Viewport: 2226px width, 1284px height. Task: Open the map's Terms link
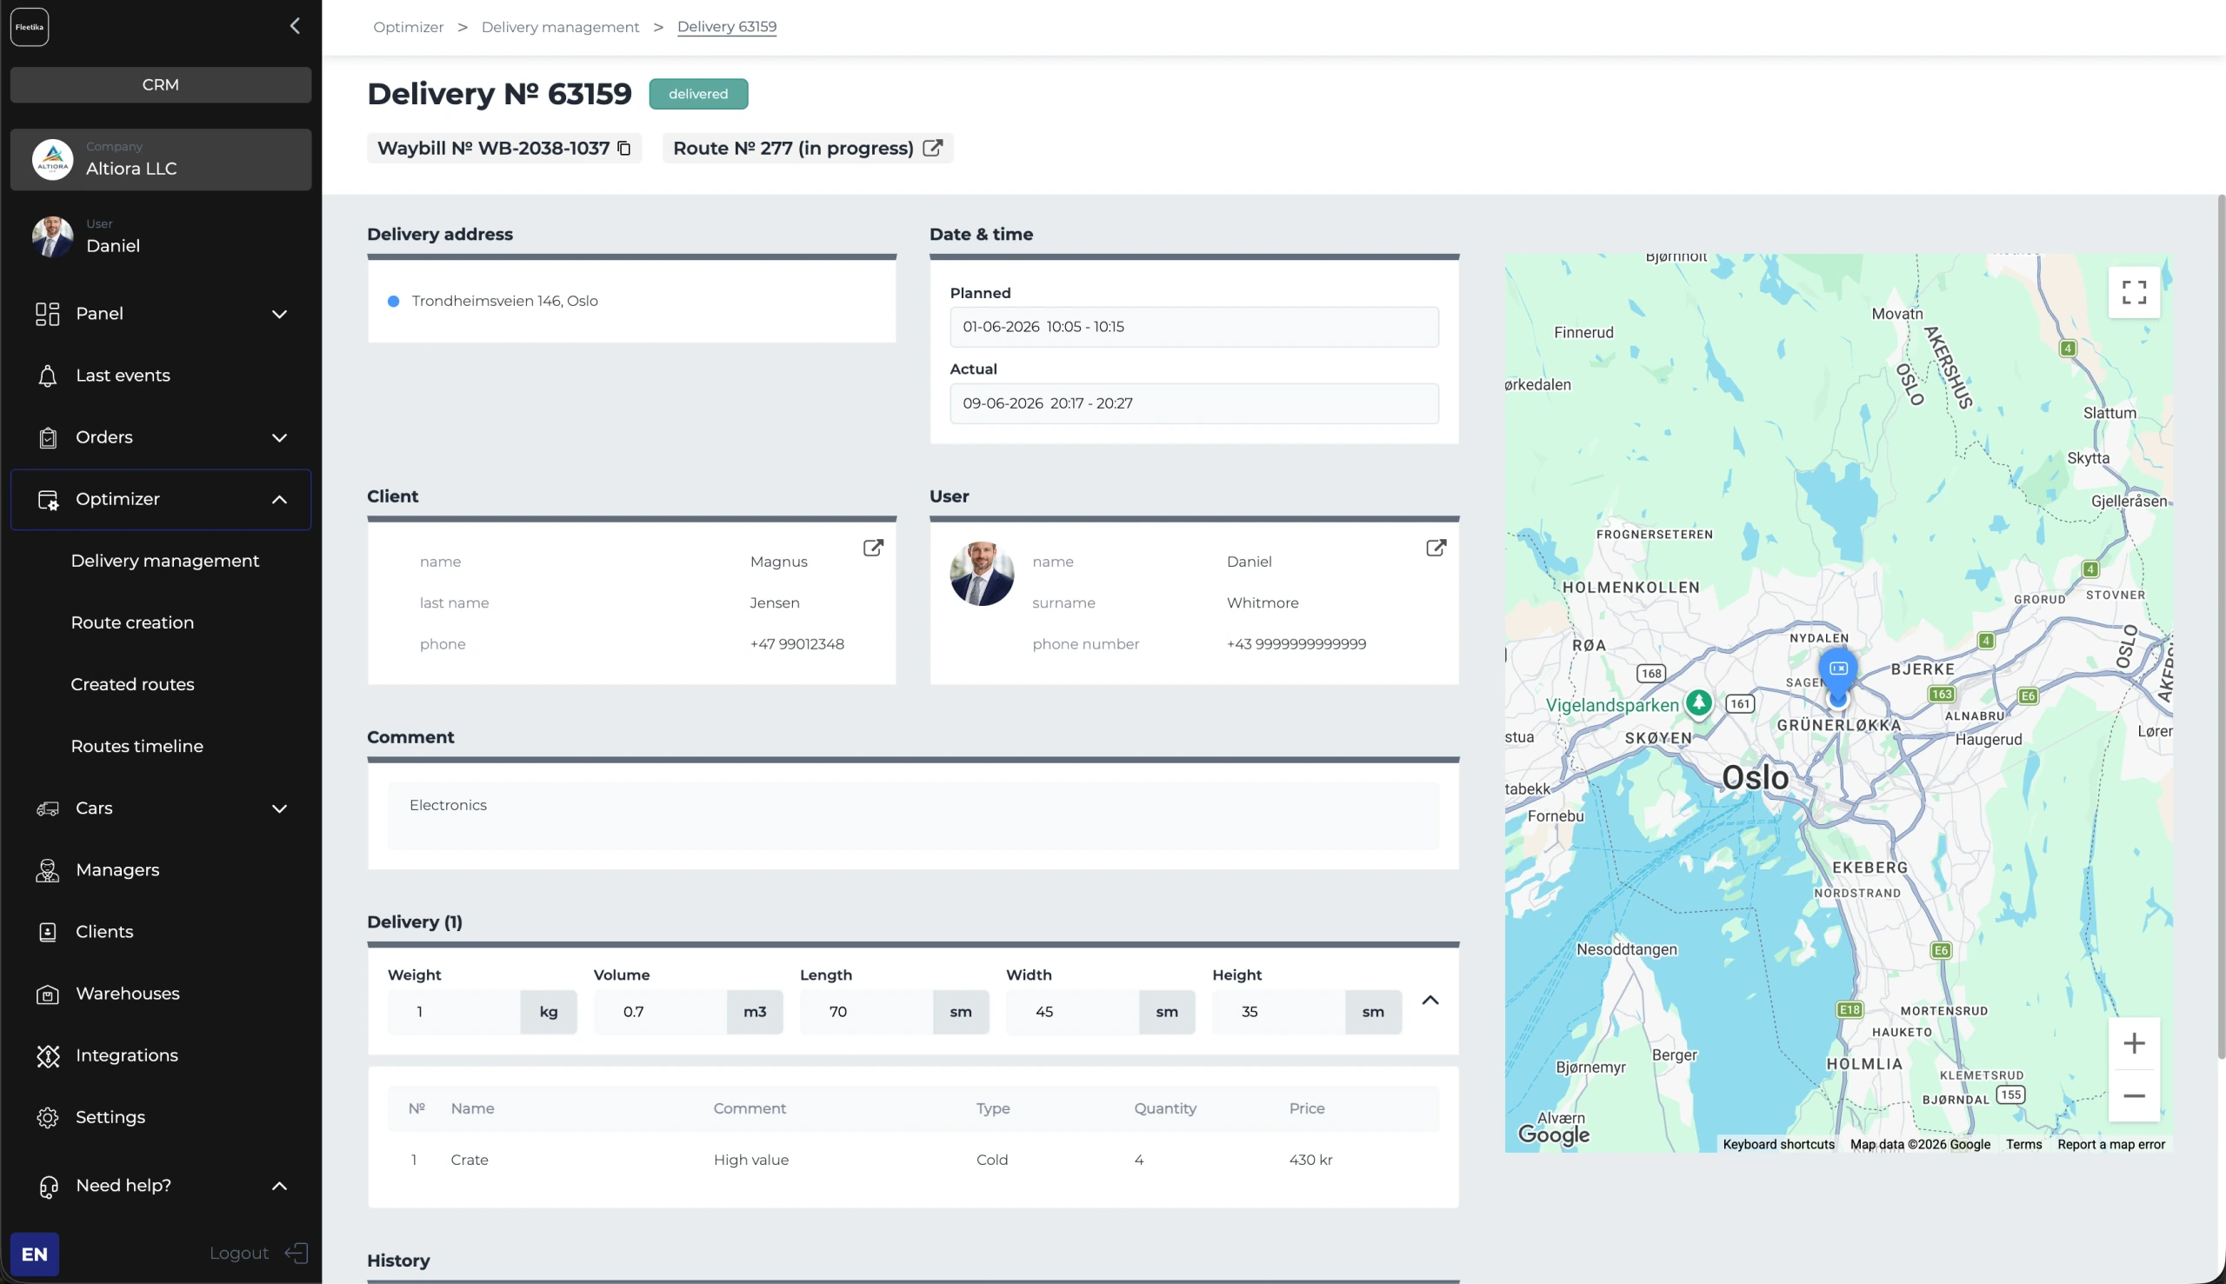coord(2023,1144)
